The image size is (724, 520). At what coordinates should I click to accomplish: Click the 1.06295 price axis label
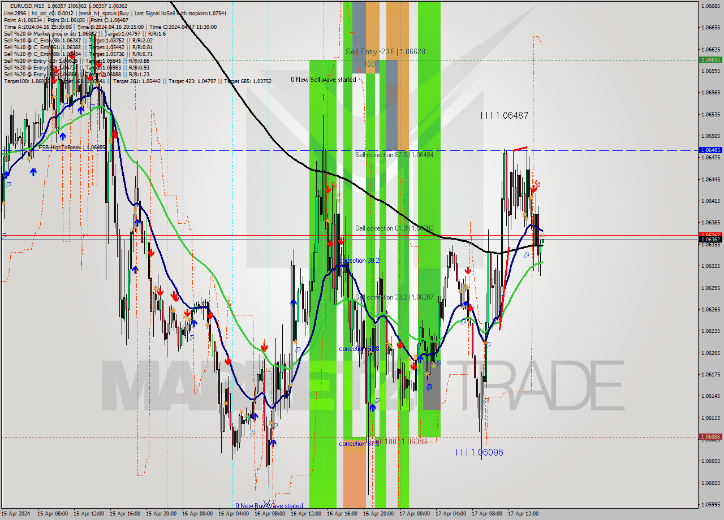pyautogui.click(x=710, y=288)
